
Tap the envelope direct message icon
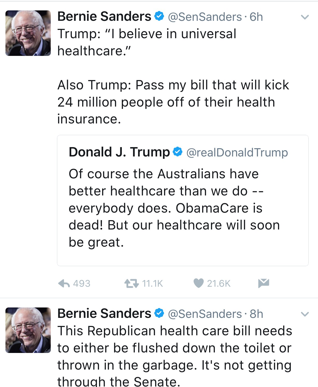pos(264,283)
